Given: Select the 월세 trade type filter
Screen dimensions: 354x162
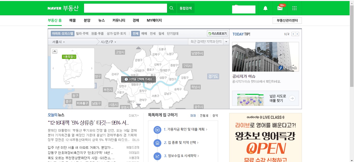Looking at the screenshot, I should tap(161, 34).
